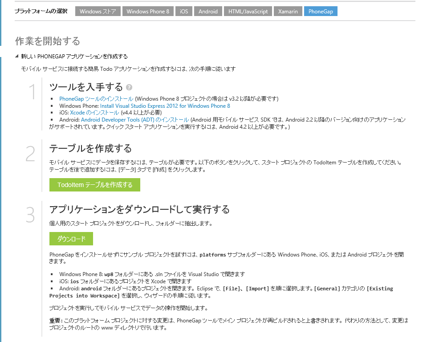The height and width of the screenshot is (342, 427).
Task: Switch to the Android platform tab
Action: point(208,12)
